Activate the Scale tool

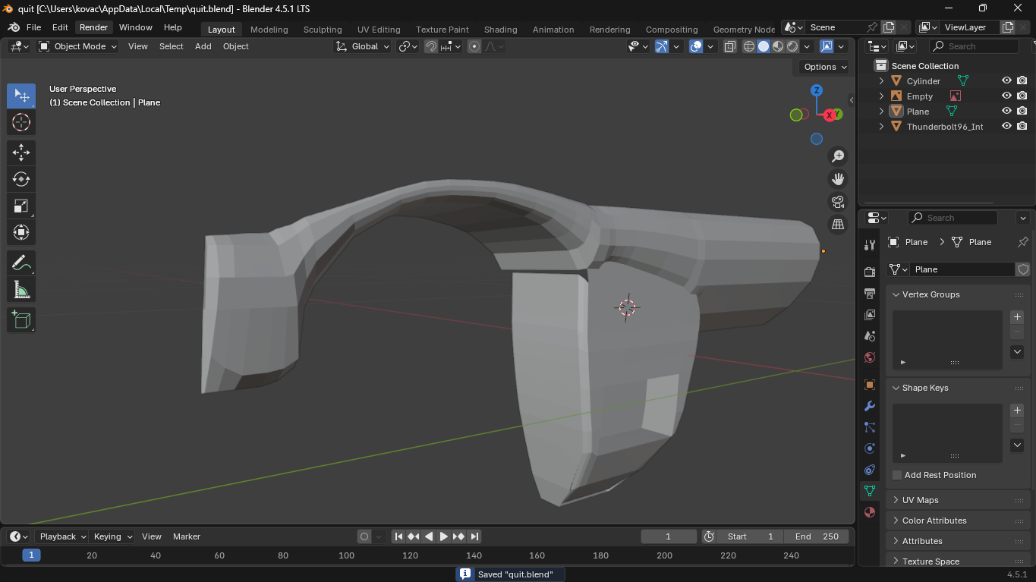coord(21,206)
